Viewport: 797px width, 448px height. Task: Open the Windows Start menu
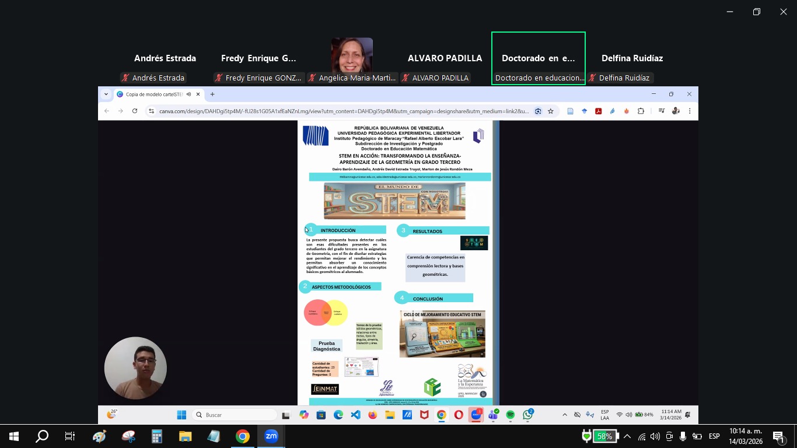(14, 436)
